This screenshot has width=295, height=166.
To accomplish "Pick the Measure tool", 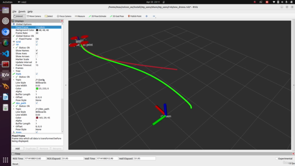I will click(x=80, y=16).
